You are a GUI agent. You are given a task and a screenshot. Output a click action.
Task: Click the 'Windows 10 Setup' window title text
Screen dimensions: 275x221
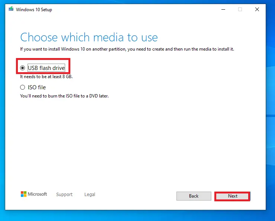click(34, 10)
